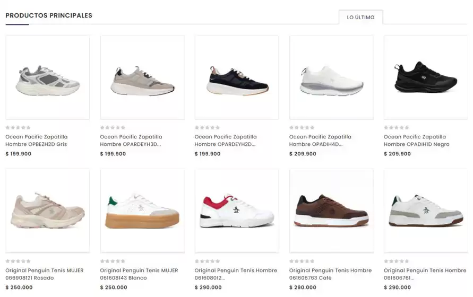Open the navy OPARDEYH2D sneaker thumbnail
Image resolution: width=473 pixels, height=297 pixels.
click(237, 77)
